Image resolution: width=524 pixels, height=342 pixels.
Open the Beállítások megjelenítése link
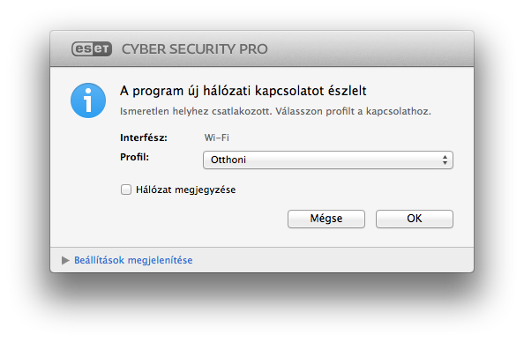click(x=133, y=260)
